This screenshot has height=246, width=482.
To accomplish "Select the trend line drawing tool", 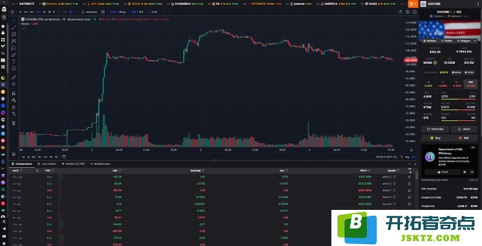I will coord(14,27).
